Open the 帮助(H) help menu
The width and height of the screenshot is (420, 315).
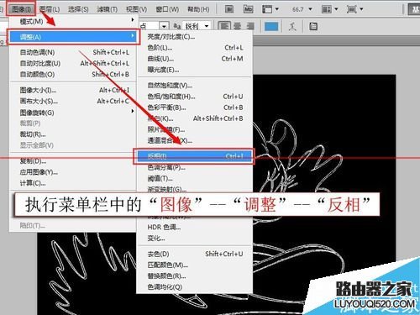pyautogui.click(x=198, y=9)
